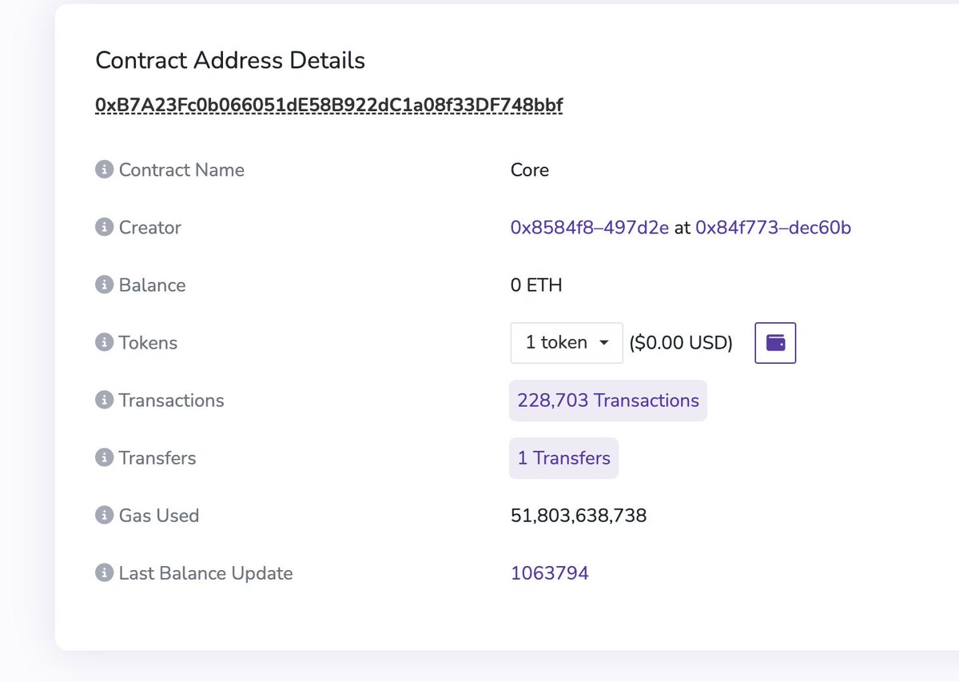959x682 pixels.
Task: Click info icon beside Last Balance Update
Action: click(x=104, y=572)
